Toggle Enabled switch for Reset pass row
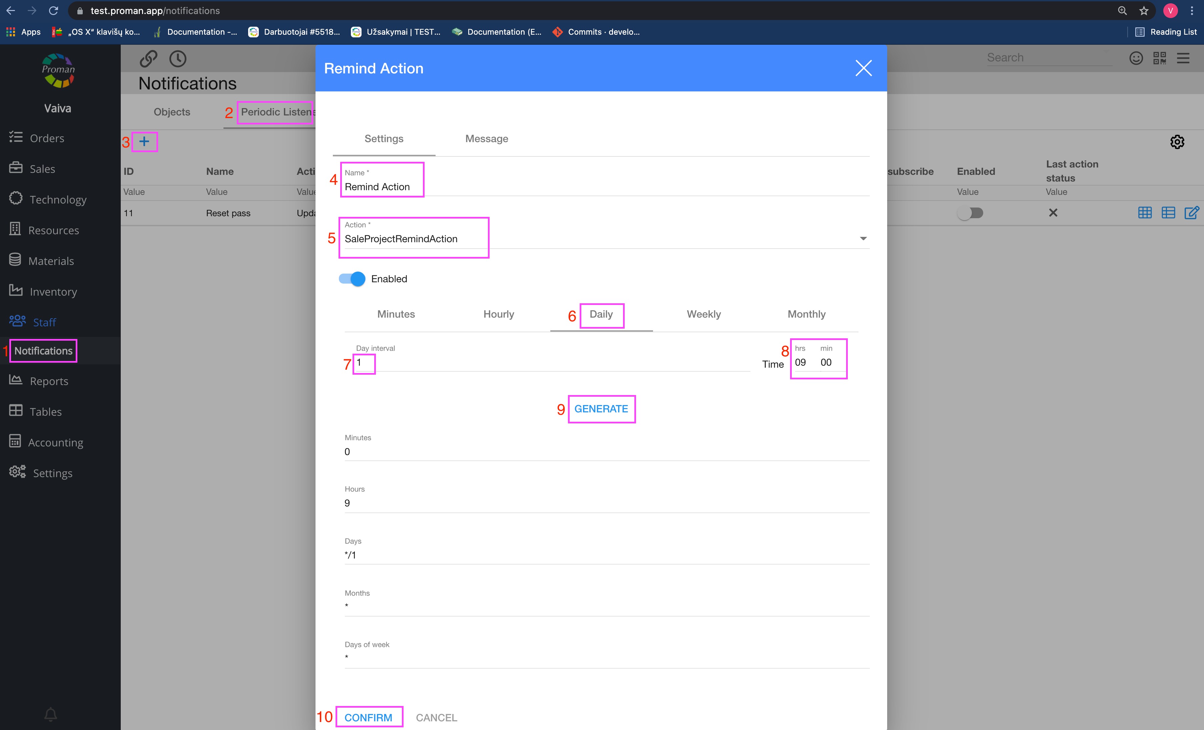The width and height of the screenshot is (1204, 730). 971,213
